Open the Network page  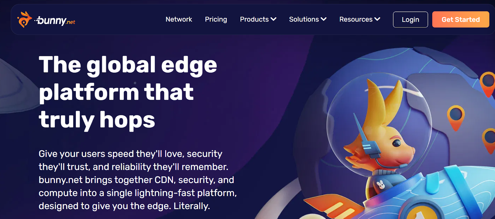click(179, 19)
